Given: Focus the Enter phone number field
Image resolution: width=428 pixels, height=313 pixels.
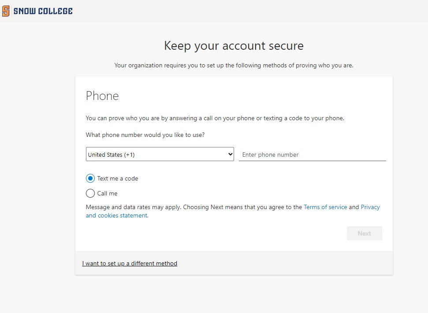Looking at the screenshot, I should (x=312, y=155).
